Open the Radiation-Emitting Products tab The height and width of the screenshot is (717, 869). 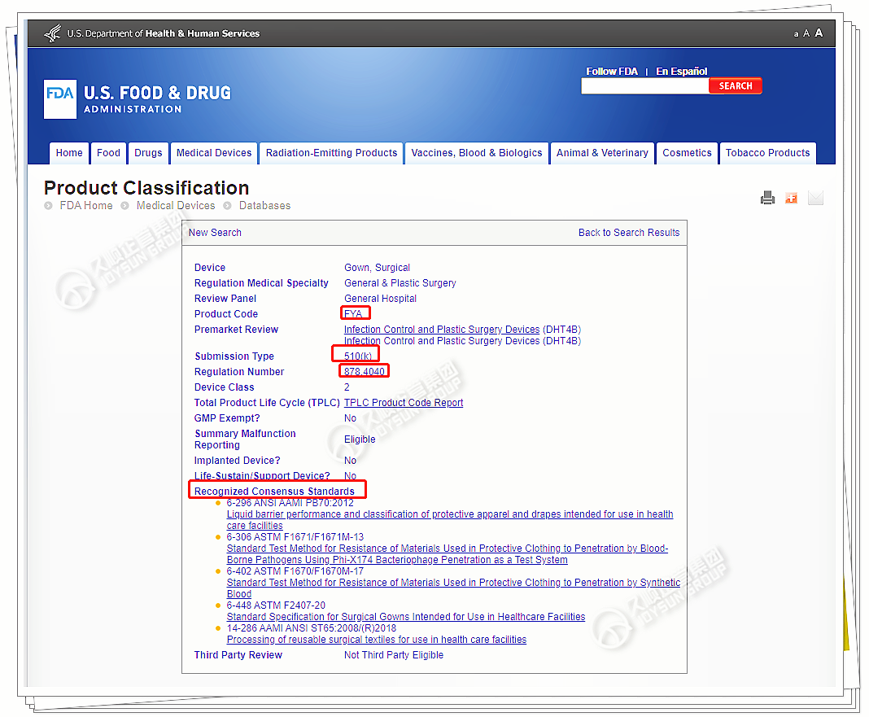331,153
